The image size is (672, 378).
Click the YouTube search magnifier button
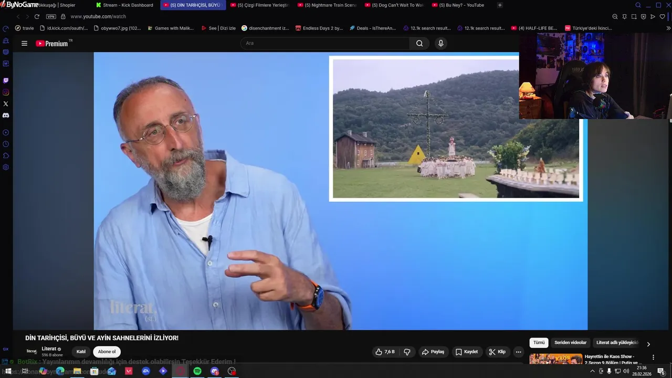coord(419,44)
